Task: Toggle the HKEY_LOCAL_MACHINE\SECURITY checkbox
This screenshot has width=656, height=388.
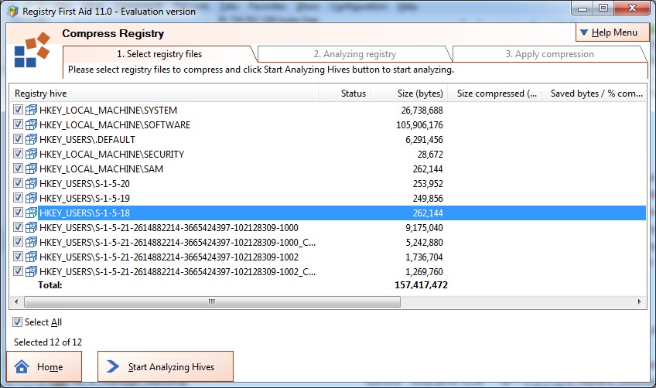Action: [x=18, y=154]
